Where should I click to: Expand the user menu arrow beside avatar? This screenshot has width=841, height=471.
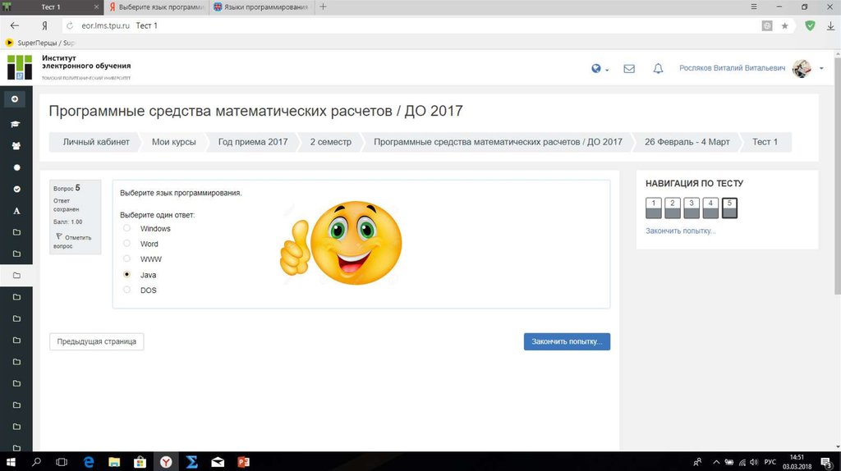coord(821,69)
